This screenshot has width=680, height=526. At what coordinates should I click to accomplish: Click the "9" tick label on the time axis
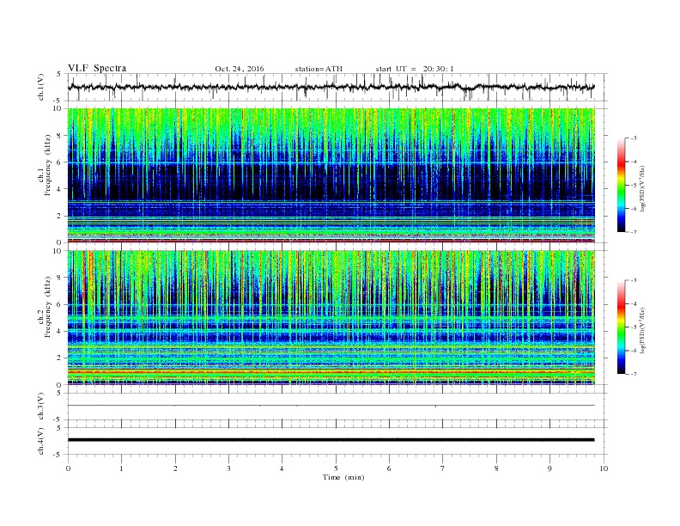[549, 468]
